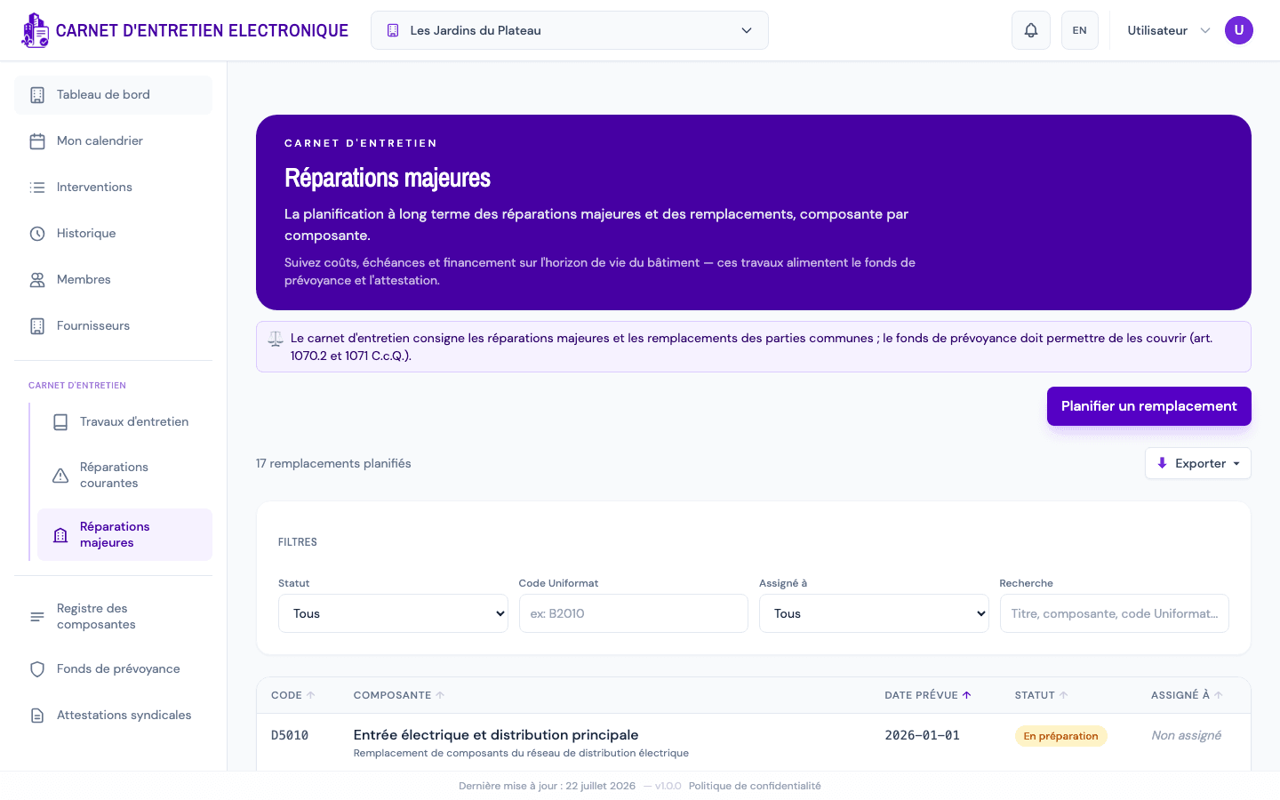Navigate to Interventions
Image resolution: width=1280 pixels, height=800 pixels.
point(114,188)
